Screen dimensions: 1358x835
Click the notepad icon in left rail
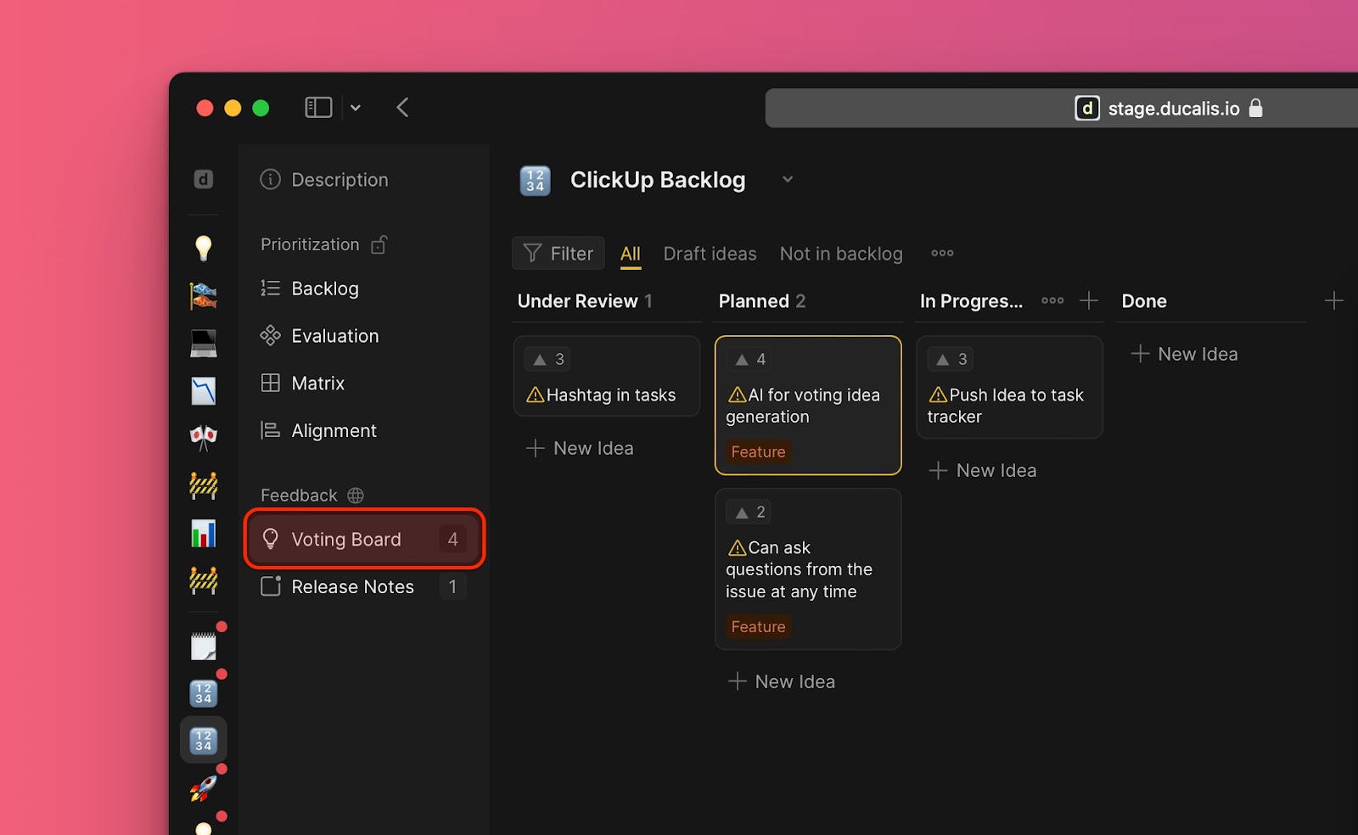coord(203,647)
